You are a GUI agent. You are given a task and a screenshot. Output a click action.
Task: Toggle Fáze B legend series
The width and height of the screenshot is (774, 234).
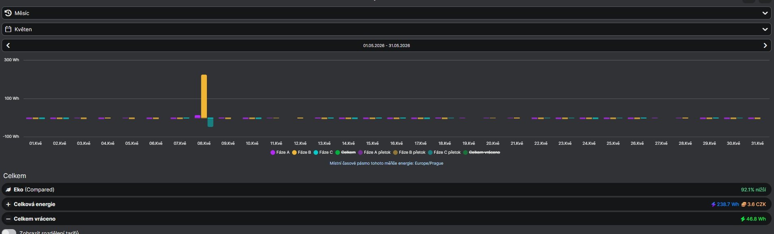(301, 152)
